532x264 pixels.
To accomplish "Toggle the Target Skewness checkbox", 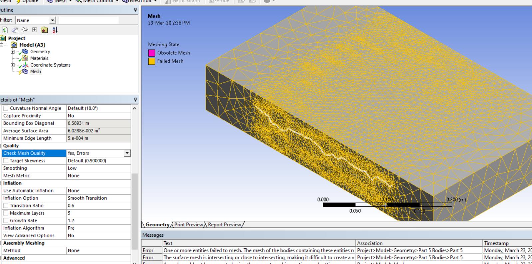I will pyautogui.click(x=6, y=161).
